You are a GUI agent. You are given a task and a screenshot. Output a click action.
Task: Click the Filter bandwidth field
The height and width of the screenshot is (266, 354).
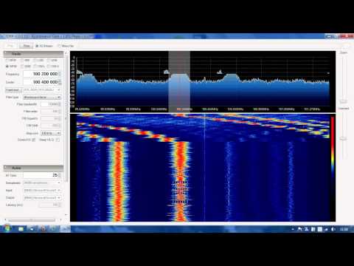pyautogui.click(x=50, y=104)
